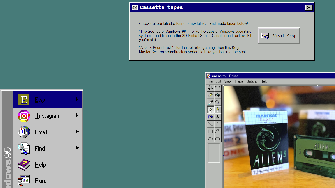Expand the Instagram submenu arrow
Viewport: 335px width, 188px height.
(77, 115)
